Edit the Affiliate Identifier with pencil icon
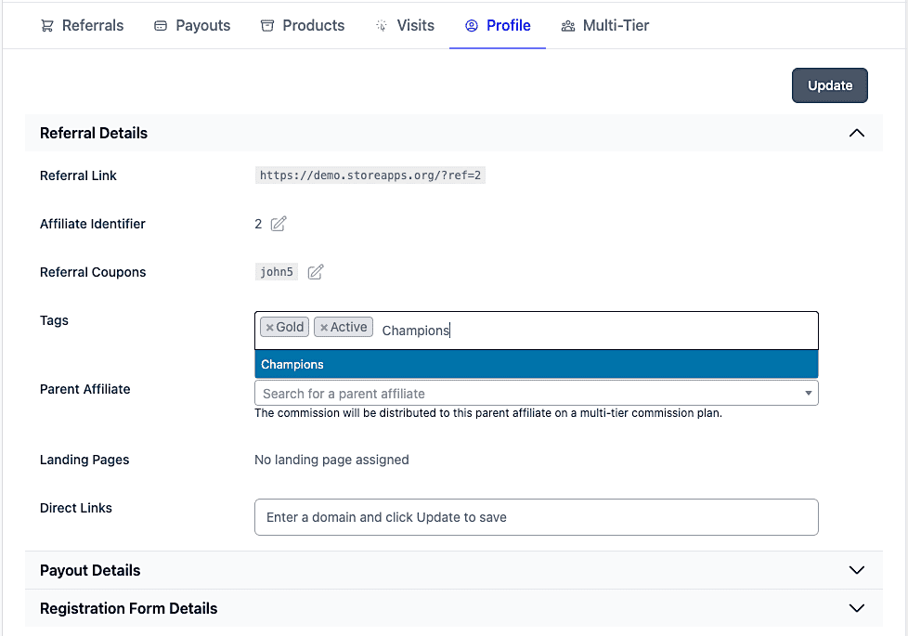 (x=279, y=224)
